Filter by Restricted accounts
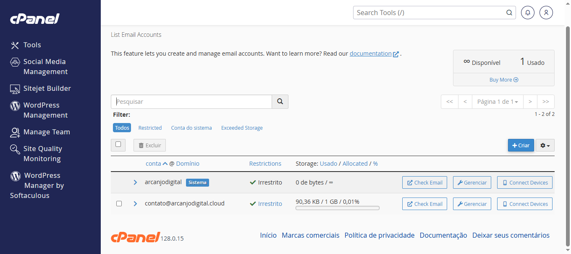571x254 pixels. pyautogui.click(x=150, y=128)
